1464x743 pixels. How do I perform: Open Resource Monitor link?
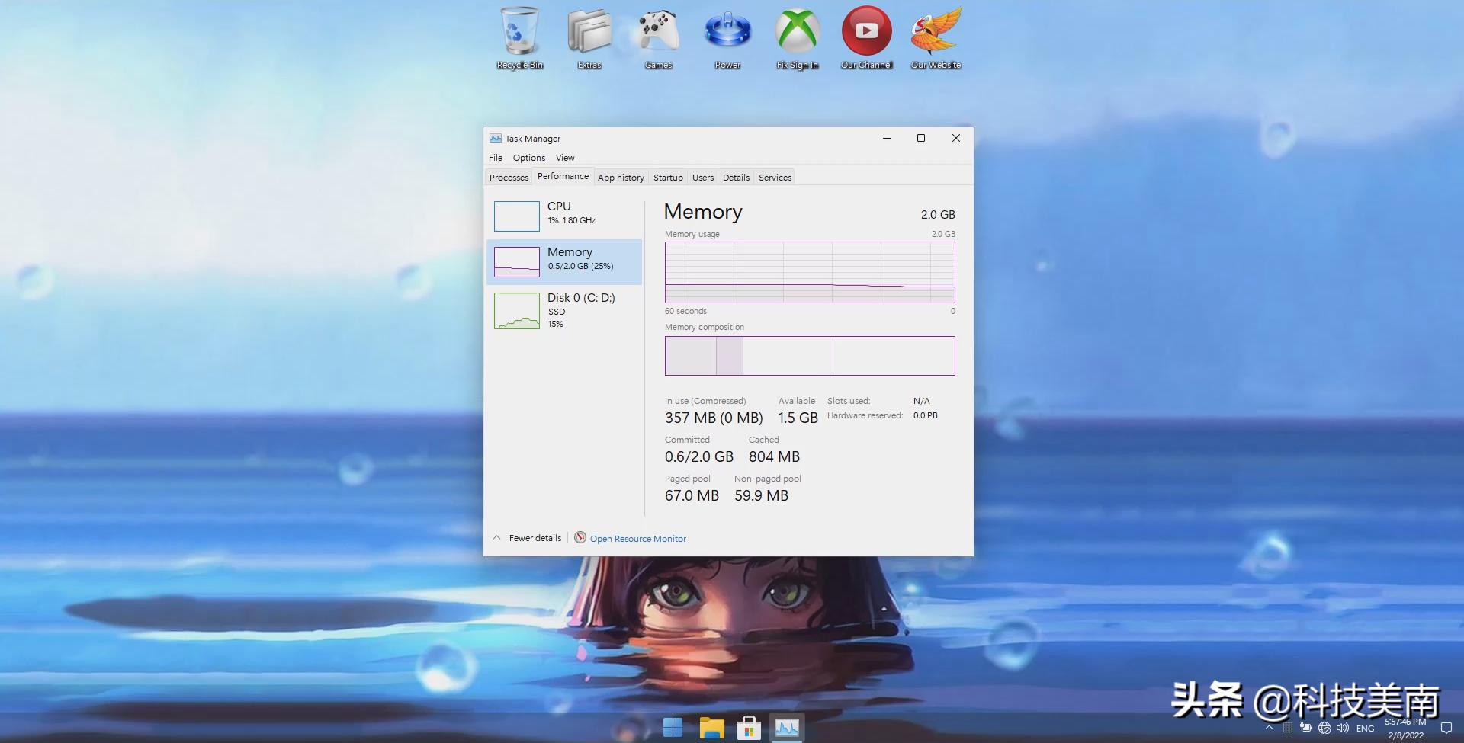coord(637,538)
